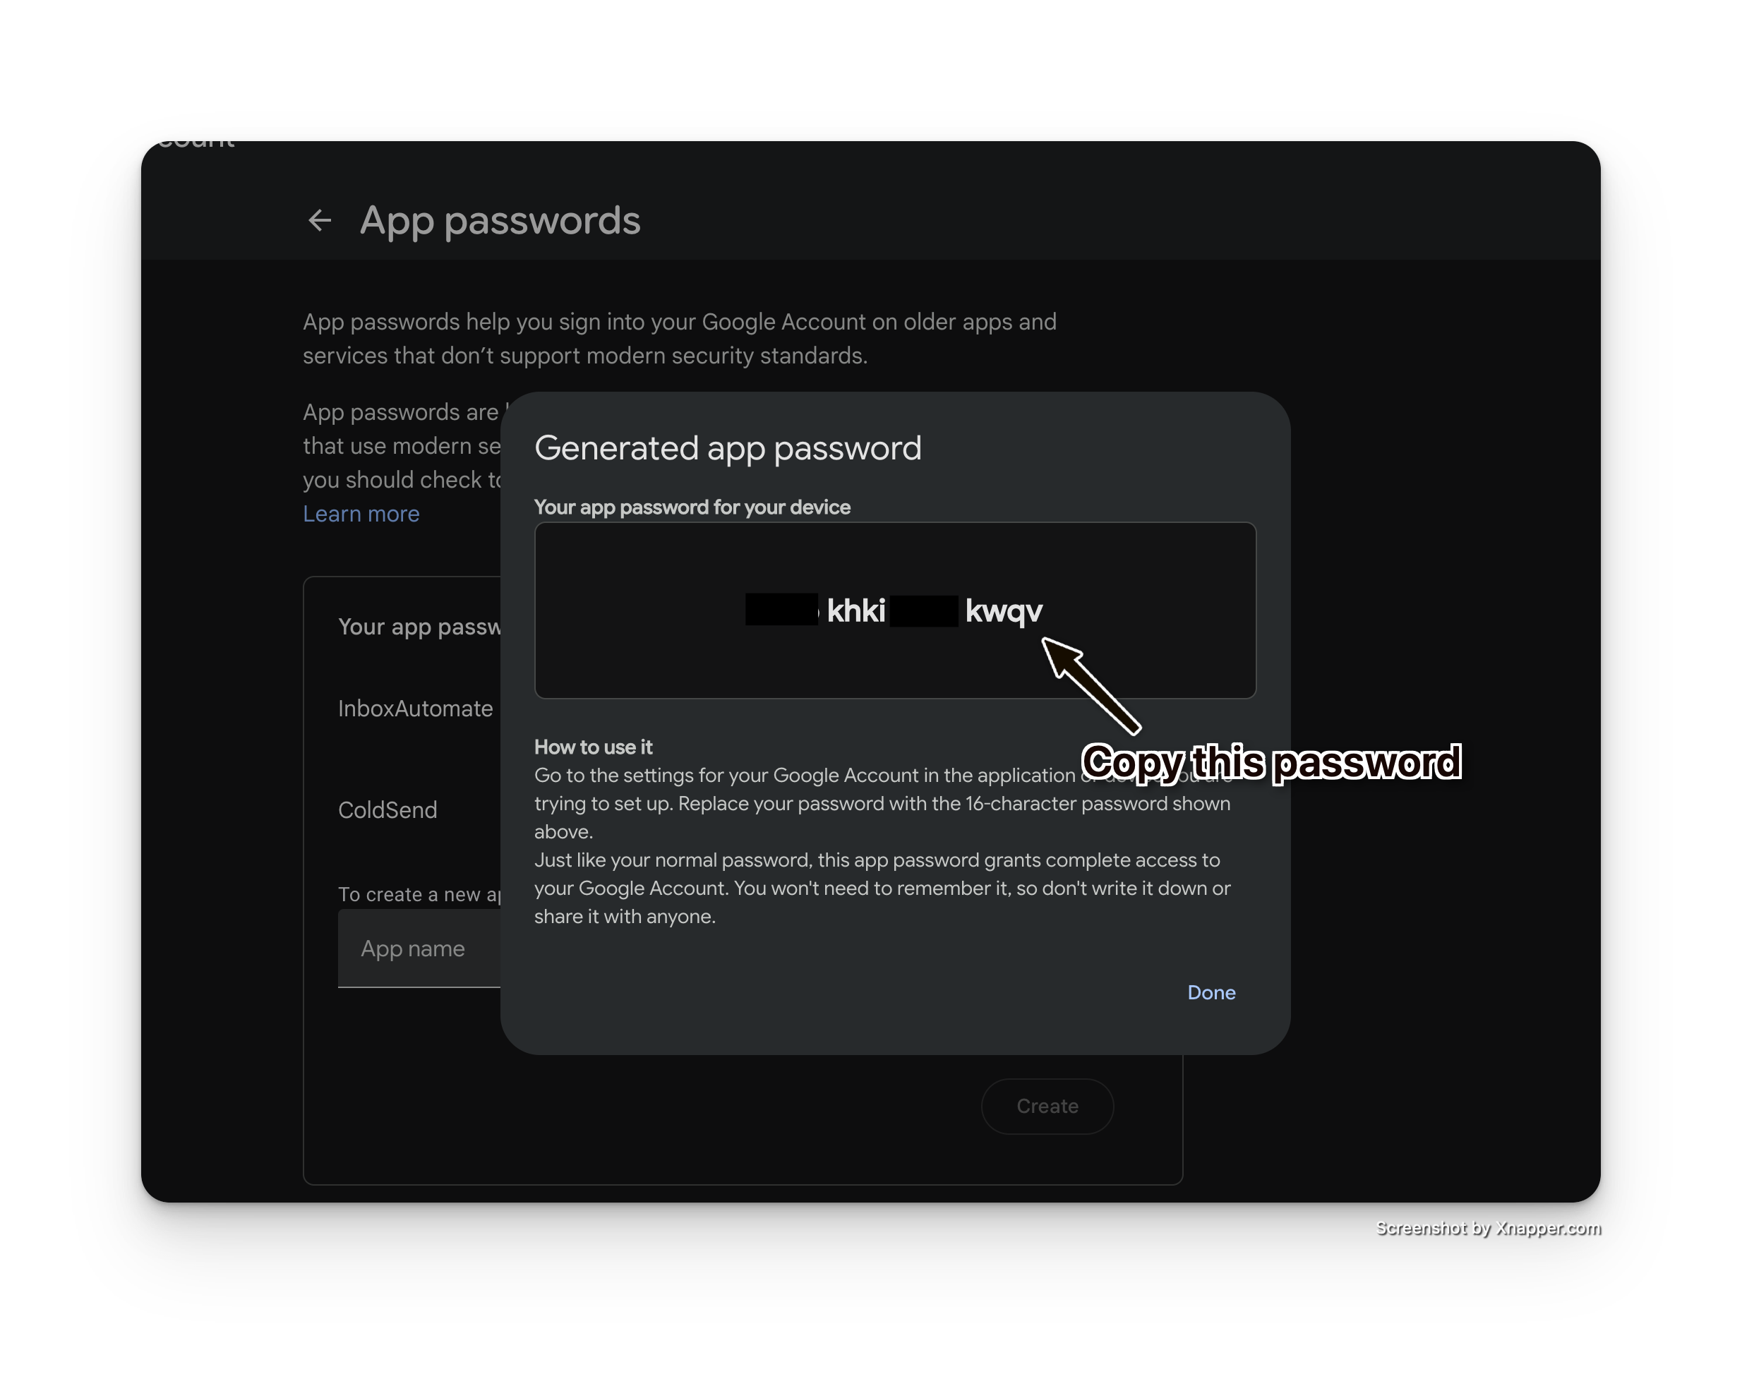This screenshot has height=1379, width=1742.
Task: Click the kwqv segment of the password
Action: coord(1004,612)
